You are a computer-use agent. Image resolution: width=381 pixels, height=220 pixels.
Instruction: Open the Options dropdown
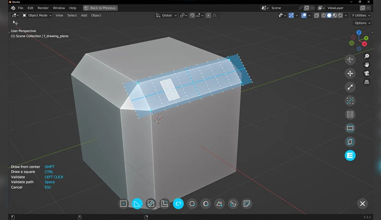point(362,23)
